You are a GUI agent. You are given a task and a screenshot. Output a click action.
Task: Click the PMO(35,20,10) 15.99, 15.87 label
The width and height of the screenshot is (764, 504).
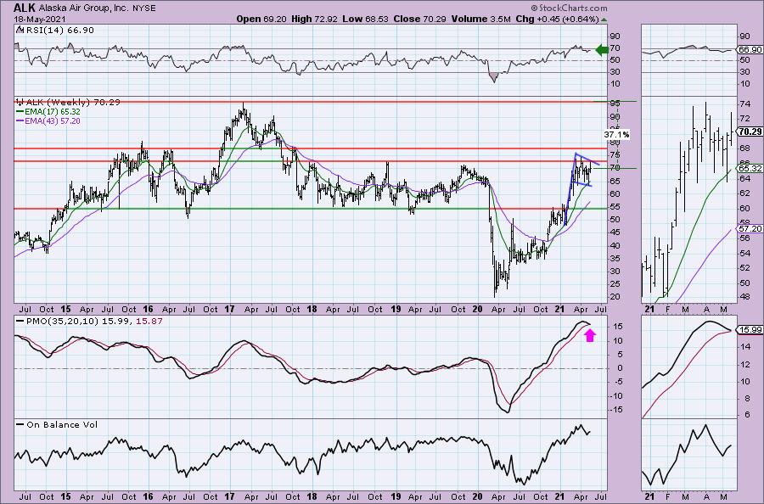[x=94, y=322]
